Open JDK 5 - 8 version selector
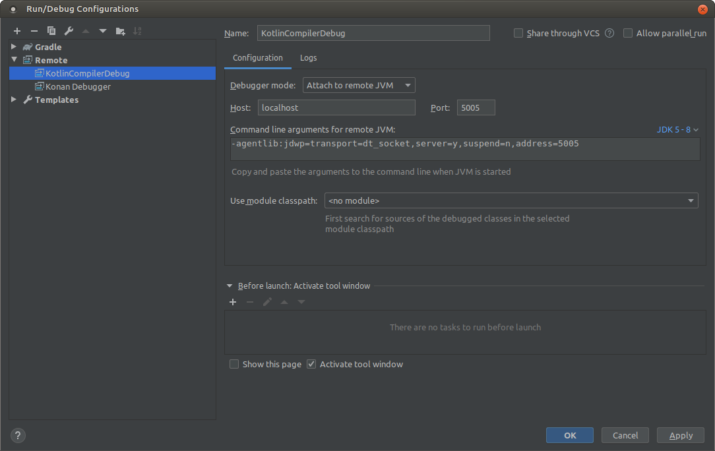The image size is (715, 451). 677,129
